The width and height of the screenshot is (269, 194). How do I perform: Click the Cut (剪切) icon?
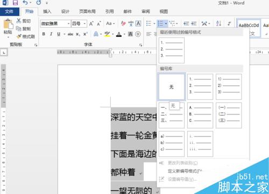point(18,21)
